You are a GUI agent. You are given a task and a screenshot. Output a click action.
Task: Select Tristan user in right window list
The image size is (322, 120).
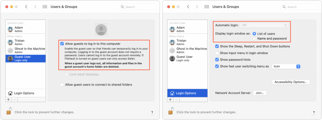[x=187, y=42]
